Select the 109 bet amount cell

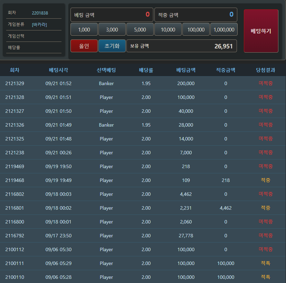tap(186, 180)
